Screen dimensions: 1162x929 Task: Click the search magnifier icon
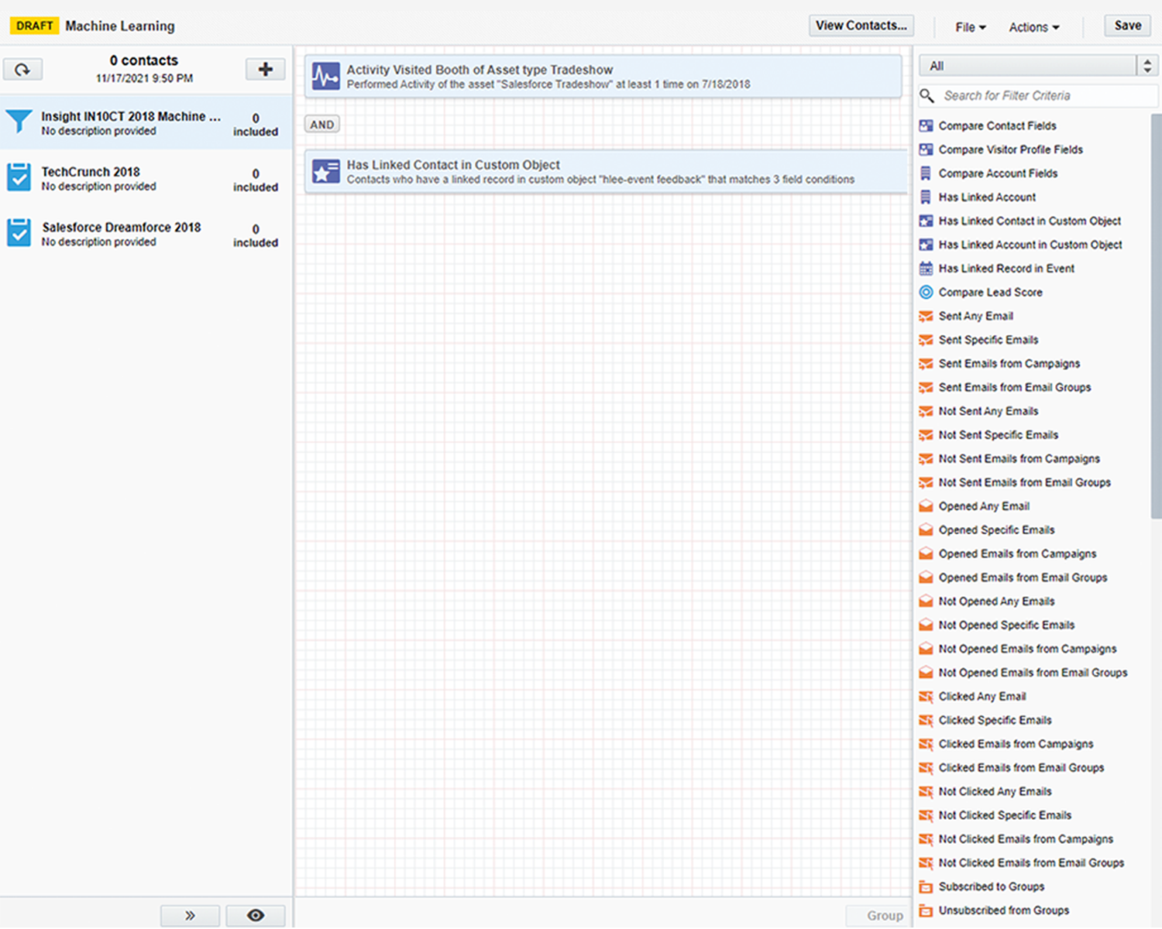click(x=927, y=96)
